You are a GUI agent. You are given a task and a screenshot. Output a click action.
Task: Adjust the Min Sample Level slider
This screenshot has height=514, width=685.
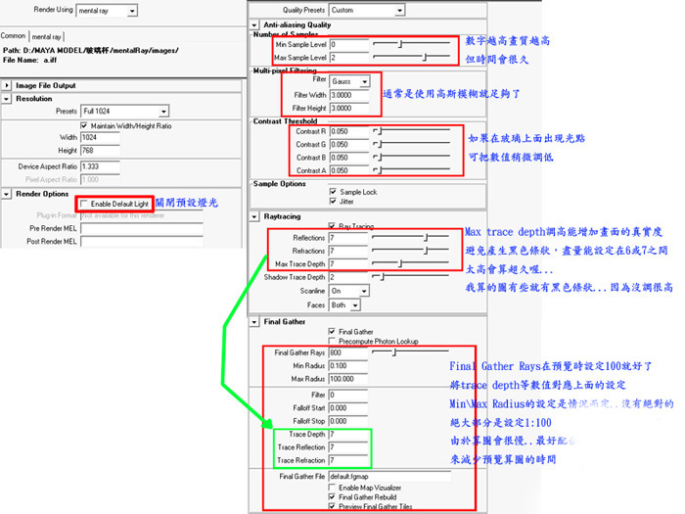coord(400,44)
